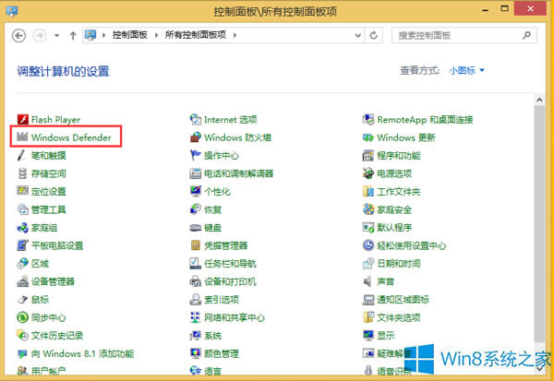
Task: Click the 设备和打印机 icon
Action: [x=196, y=281]
